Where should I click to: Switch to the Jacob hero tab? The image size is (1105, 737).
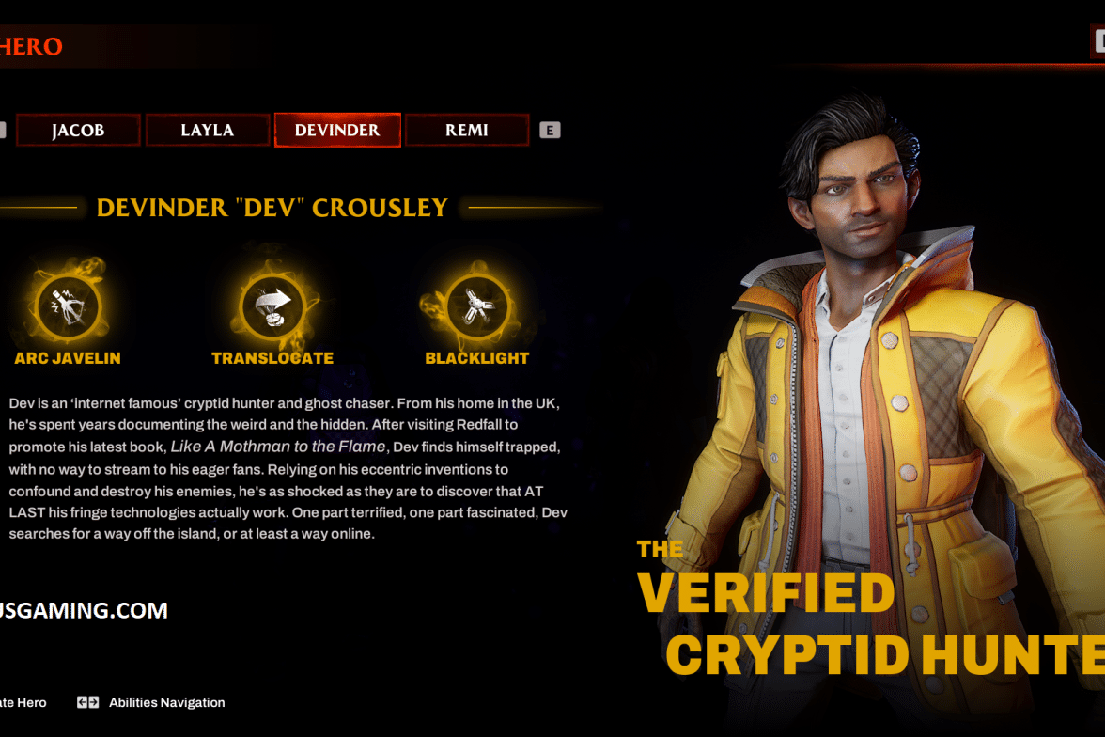coord(78,131)
